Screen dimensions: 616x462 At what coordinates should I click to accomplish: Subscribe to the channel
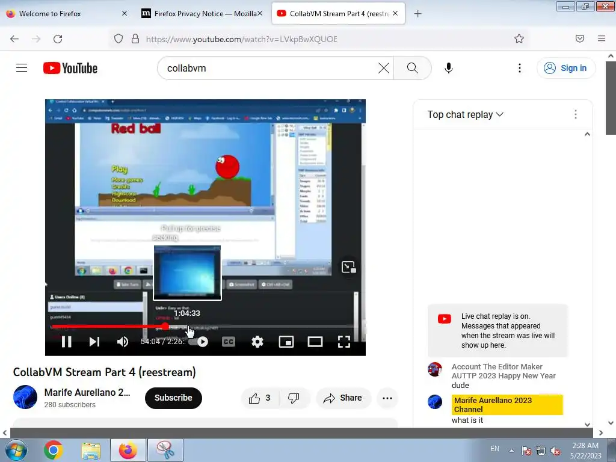[173, 398]
